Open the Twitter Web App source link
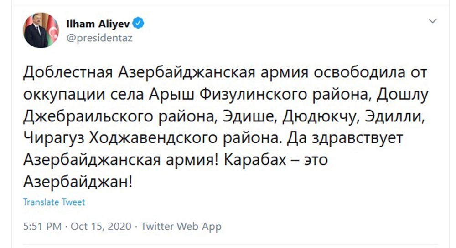 tap(181, 227)
